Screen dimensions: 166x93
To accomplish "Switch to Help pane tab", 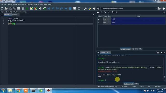I will click(133, 49).
